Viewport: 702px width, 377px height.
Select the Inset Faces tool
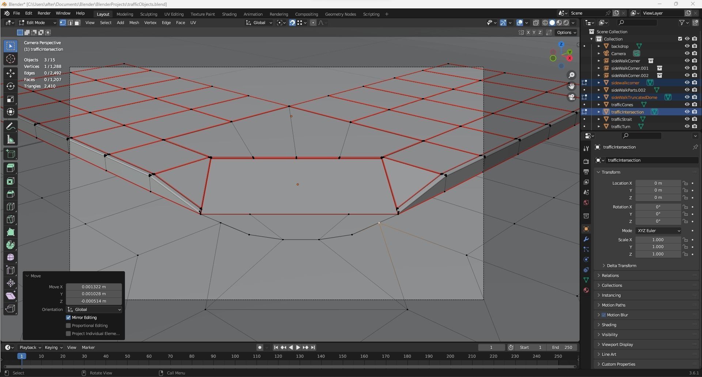point(11,181)
